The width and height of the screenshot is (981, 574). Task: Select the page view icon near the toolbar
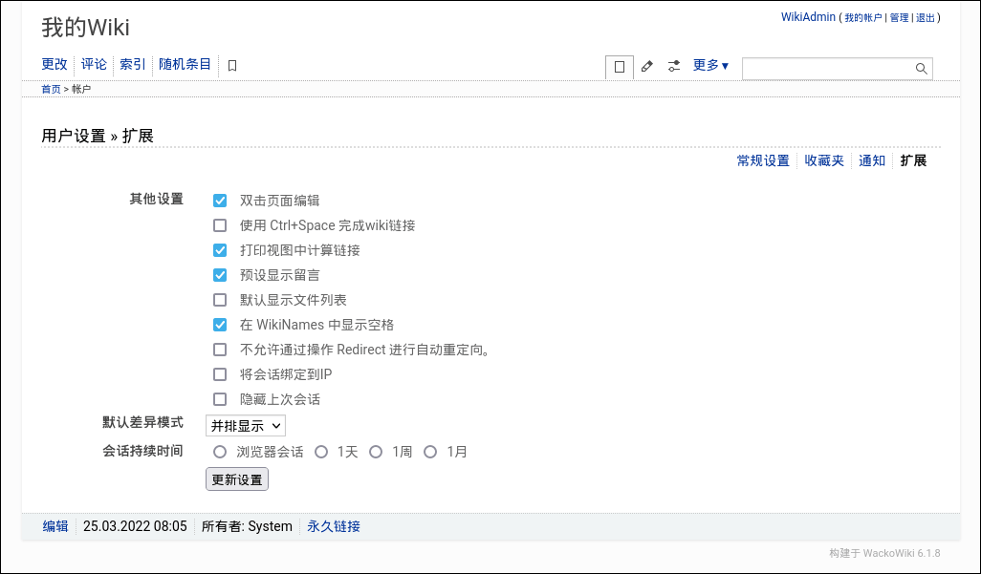pyautogui.click(x=619, y=67)
